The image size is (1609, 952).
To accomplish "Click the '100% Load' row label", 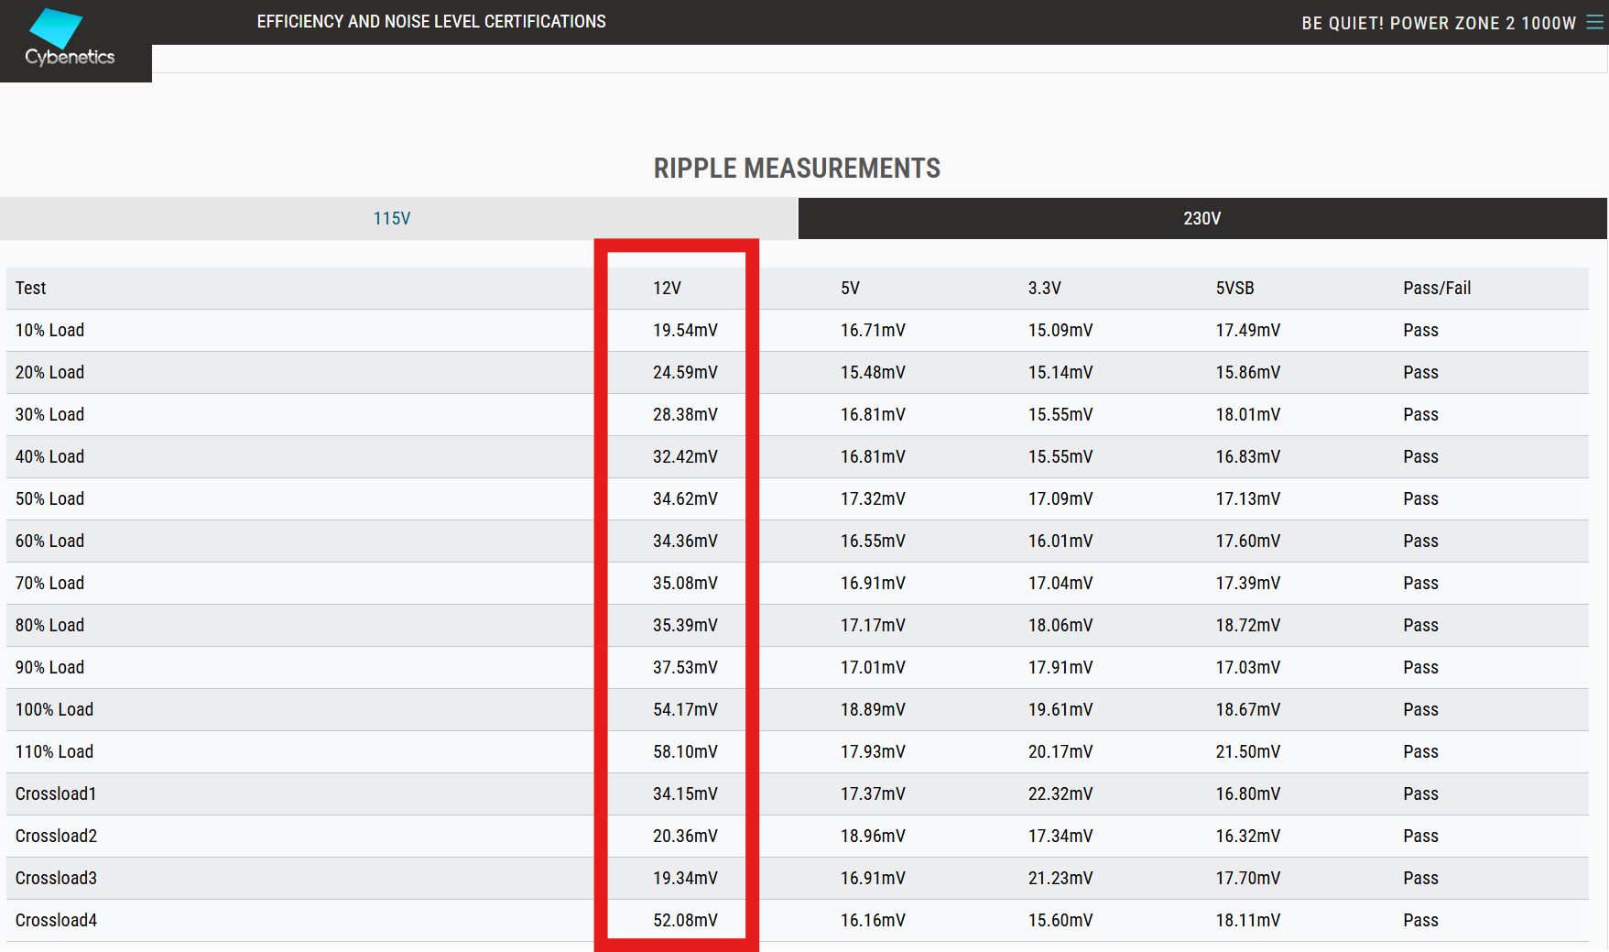I will click(x=54, y=709).
